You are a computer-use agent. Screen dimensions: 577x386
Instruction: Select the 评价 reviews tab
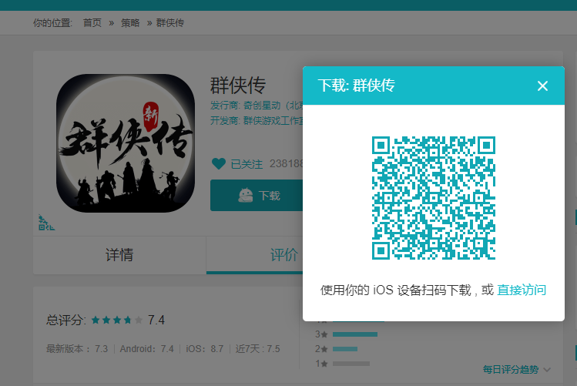[x=283, y=255]
